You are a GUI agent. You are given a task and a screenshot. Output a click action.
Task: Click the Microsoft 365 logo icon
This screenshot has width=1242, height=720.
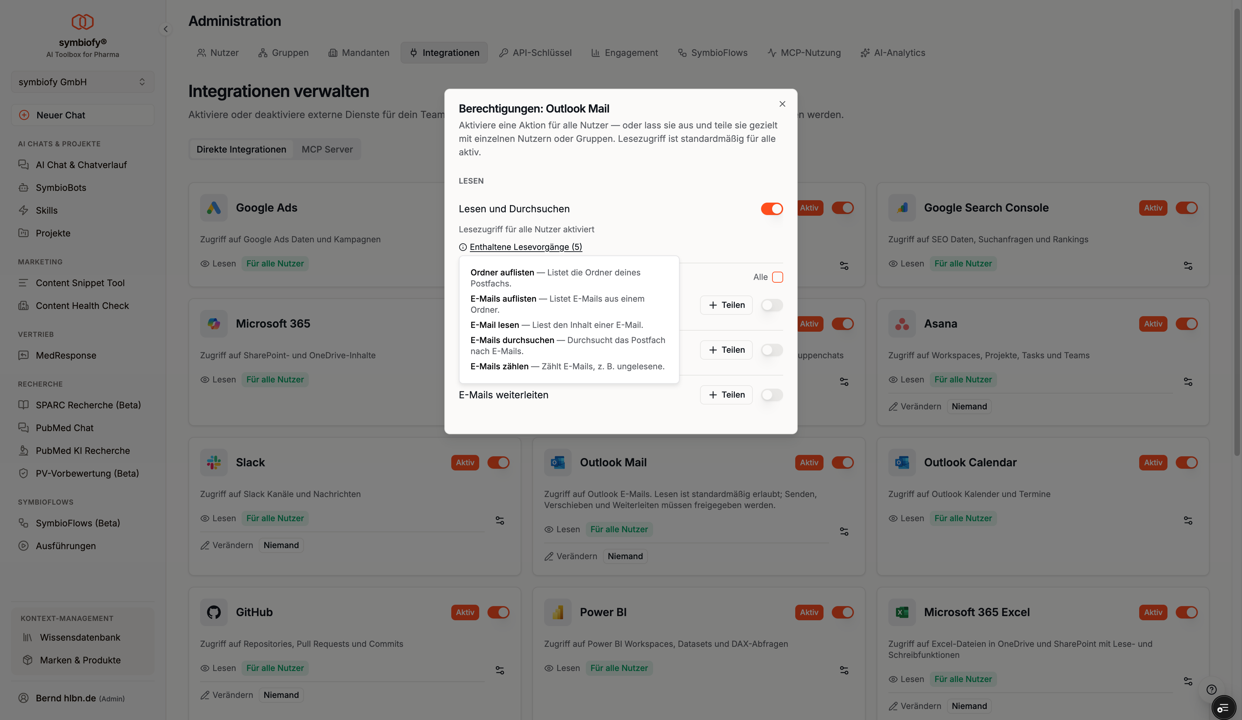214,323
